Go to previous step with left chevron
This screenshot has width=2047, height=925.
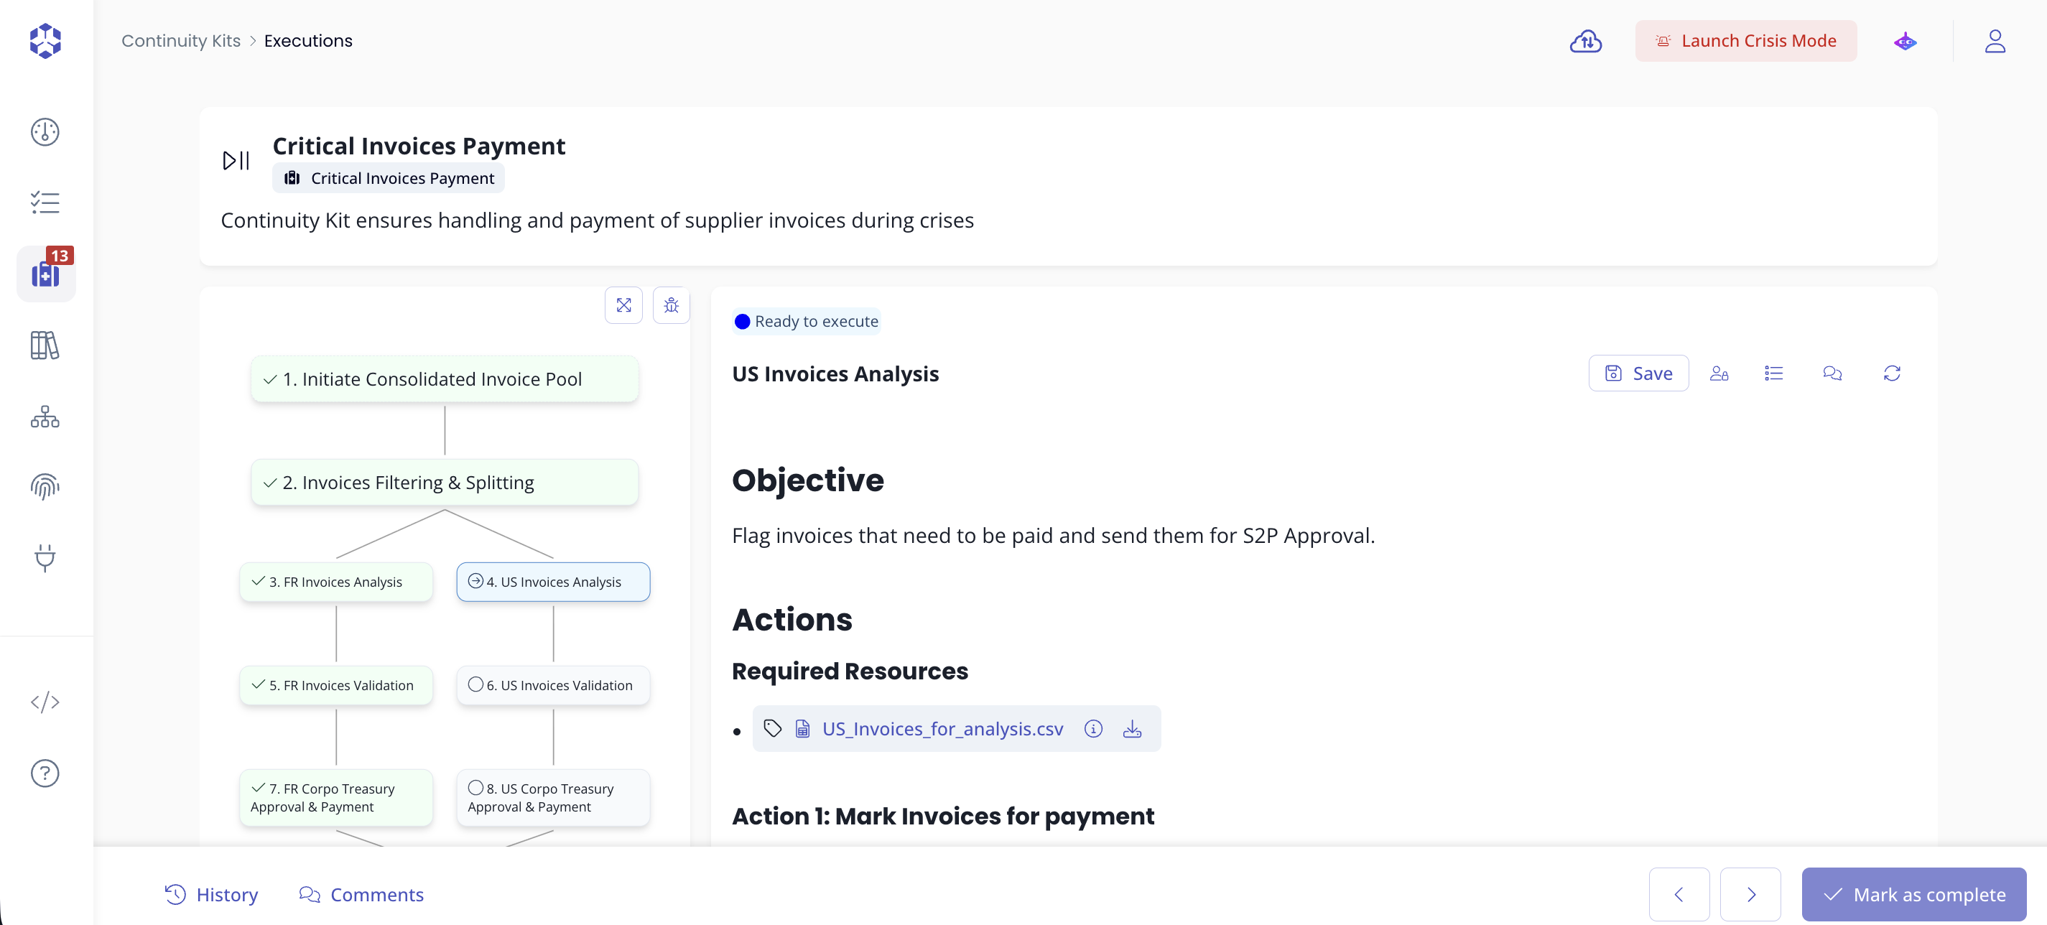(x=1679, y=894)
